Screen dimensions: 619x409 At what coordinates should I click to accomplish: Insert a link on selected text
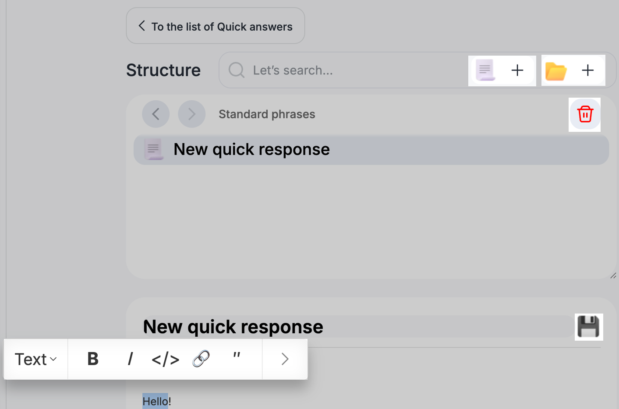pyautogui.click(x=201, y=359)
